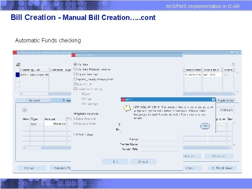This screenshot has width=252, height=189.
Task: Toggle the Initiate Approval checkbox
Action: (75, 113)
